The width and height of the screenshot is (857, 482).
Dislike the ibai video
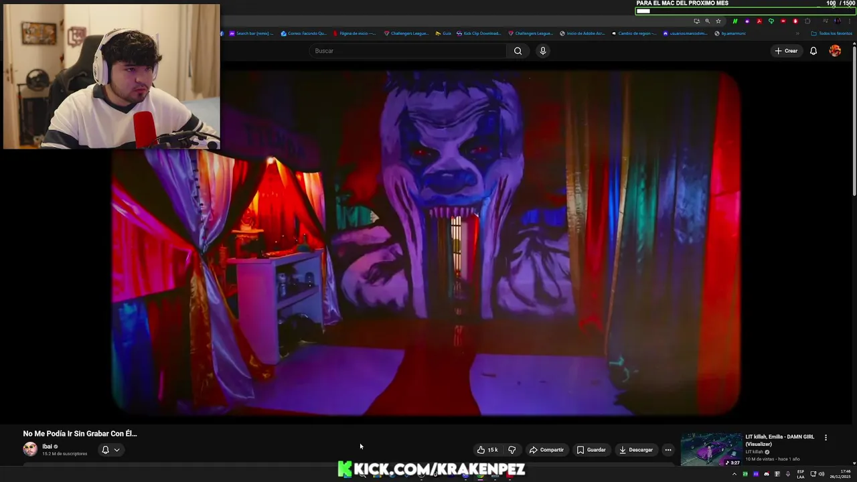(x=512, y=450)
